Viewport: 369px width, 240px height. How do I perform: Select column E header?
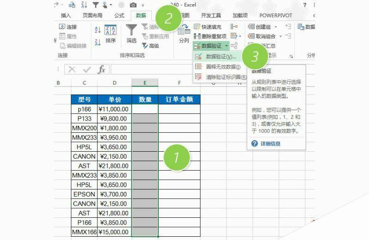tap(145, 83)
